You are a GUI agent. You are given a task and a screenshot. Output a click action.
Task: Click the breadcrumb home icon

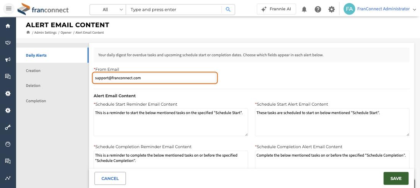click(28, 33)
